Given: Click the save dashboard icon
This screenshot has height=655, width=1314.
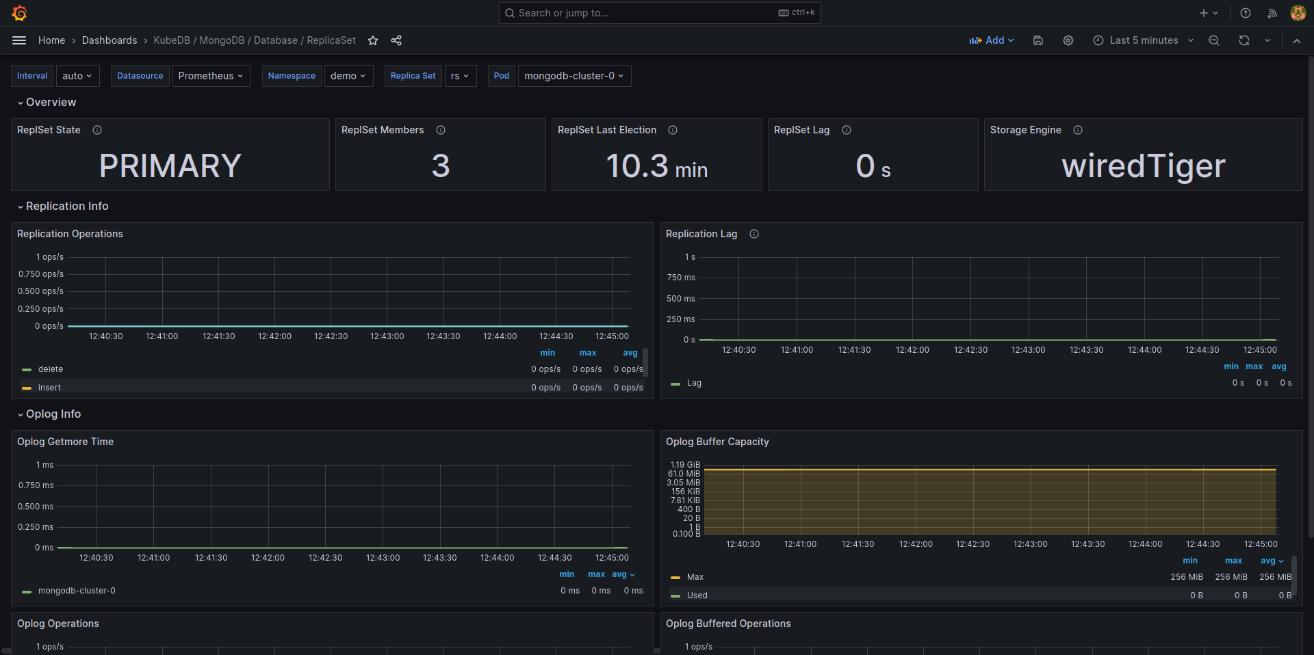Looking at the screenshot, I should 1038,40.
